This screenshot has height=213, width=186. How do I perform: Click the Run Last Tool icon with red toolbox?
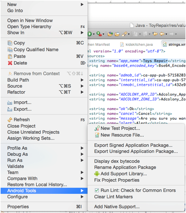tap(99, 34)
